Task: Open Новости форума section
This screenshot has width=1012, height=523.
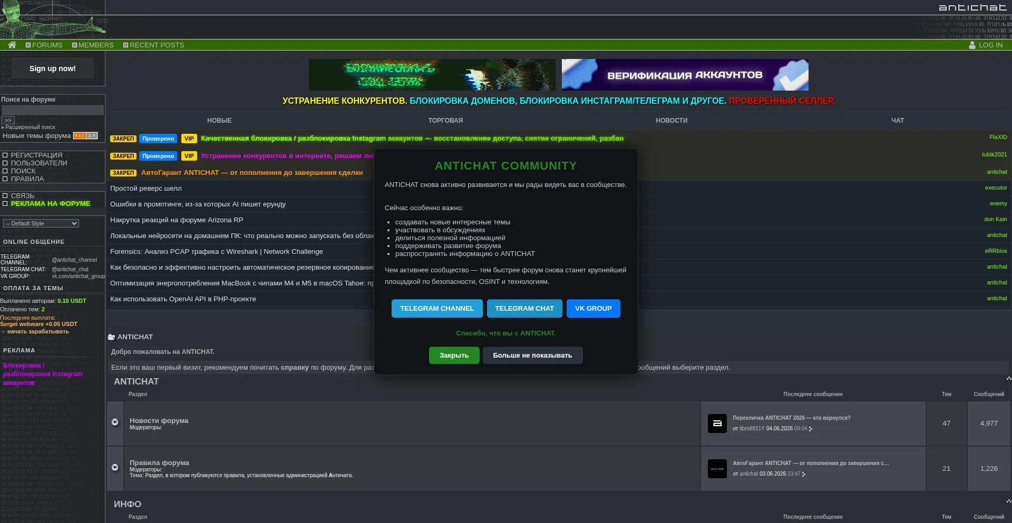Action: tap(159, 420)
